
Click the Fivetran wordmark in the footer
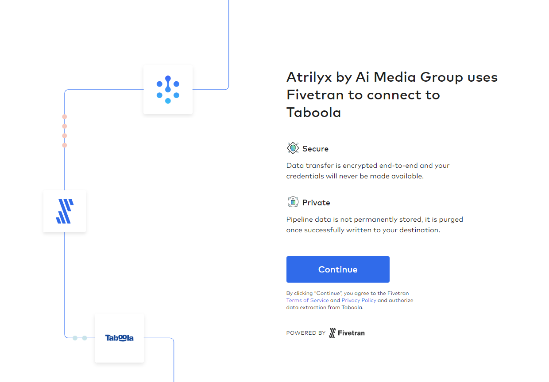pyautogui.click(x=351, y=333)
